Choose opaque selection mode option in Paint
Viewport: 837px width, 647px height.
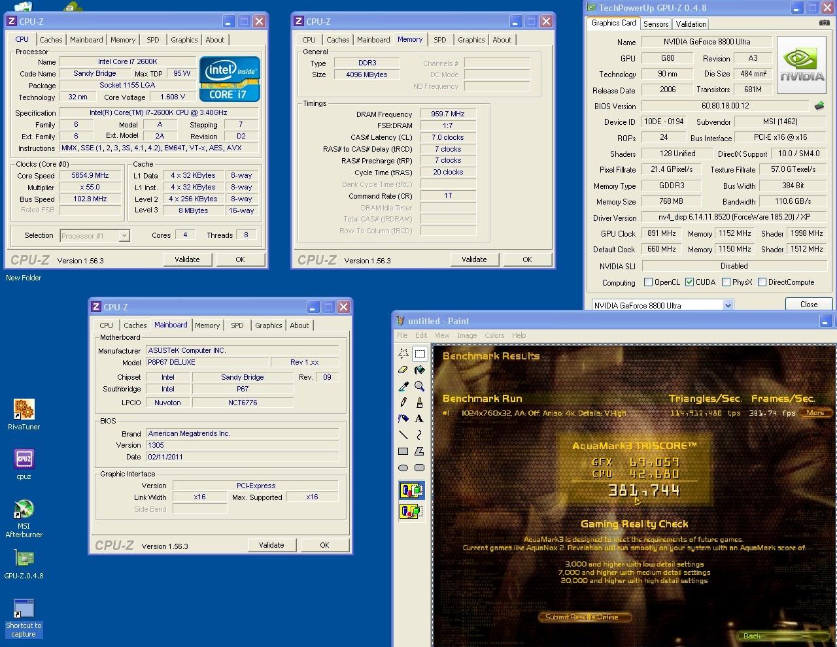coord(411,490)
